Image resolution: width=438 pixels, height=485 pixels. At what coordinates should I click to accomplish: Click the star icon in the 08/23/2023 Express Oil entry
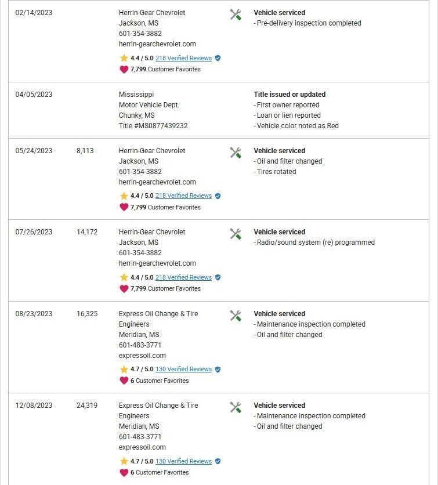tap(124, 370)
